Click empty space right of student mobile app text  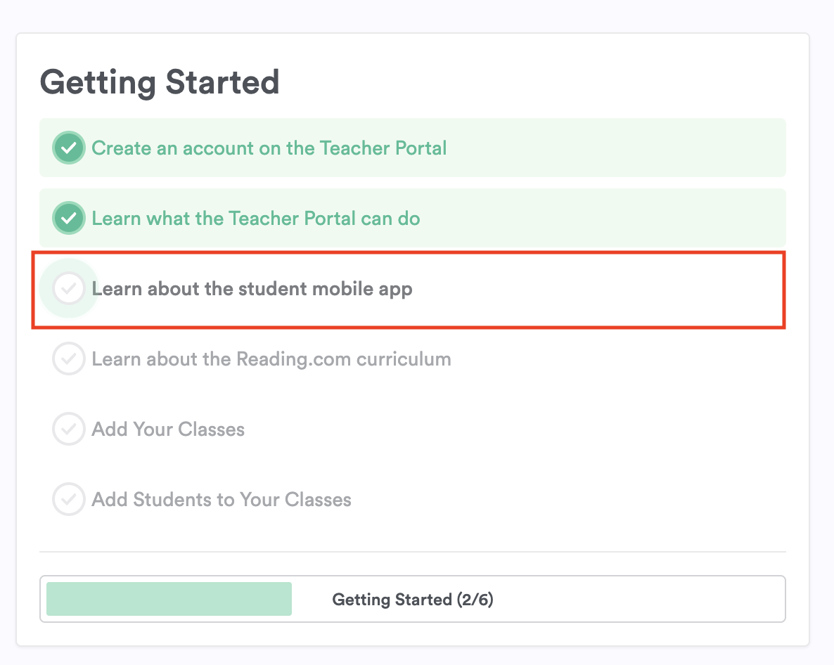tap(598, 289)
